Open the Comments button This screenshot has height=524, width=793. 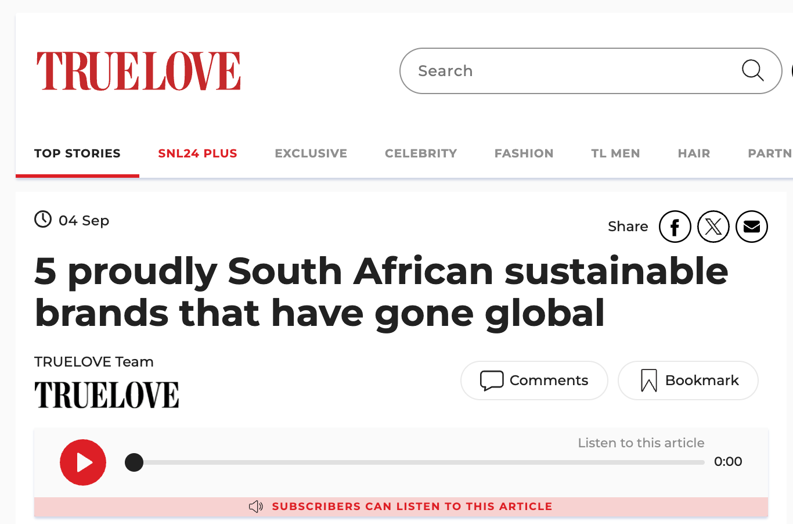pyautogui.click(x=534, y=381)
